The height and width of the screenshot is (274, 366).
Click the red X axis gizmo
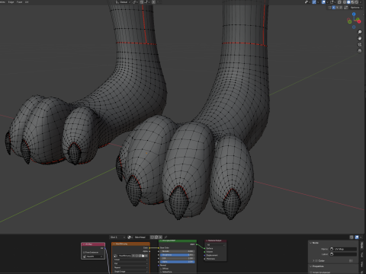click(359, 21)
